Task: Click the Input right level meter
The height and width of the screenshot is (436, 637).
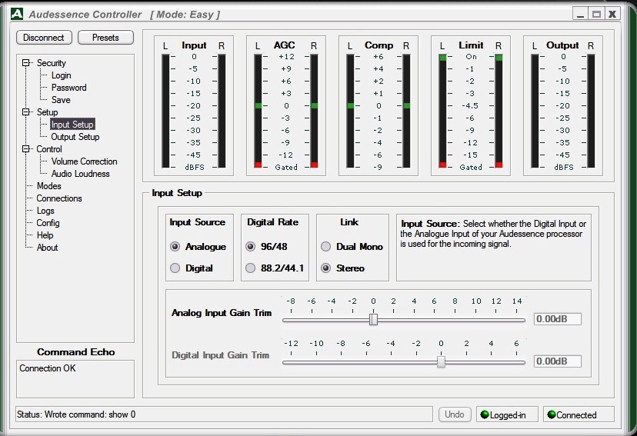Action: tap(222, 111)
